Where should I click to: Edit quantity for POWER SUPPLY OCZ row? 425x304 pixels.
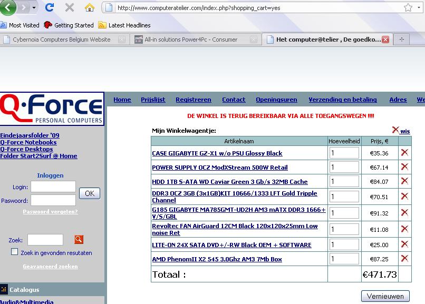click(344, 167)
